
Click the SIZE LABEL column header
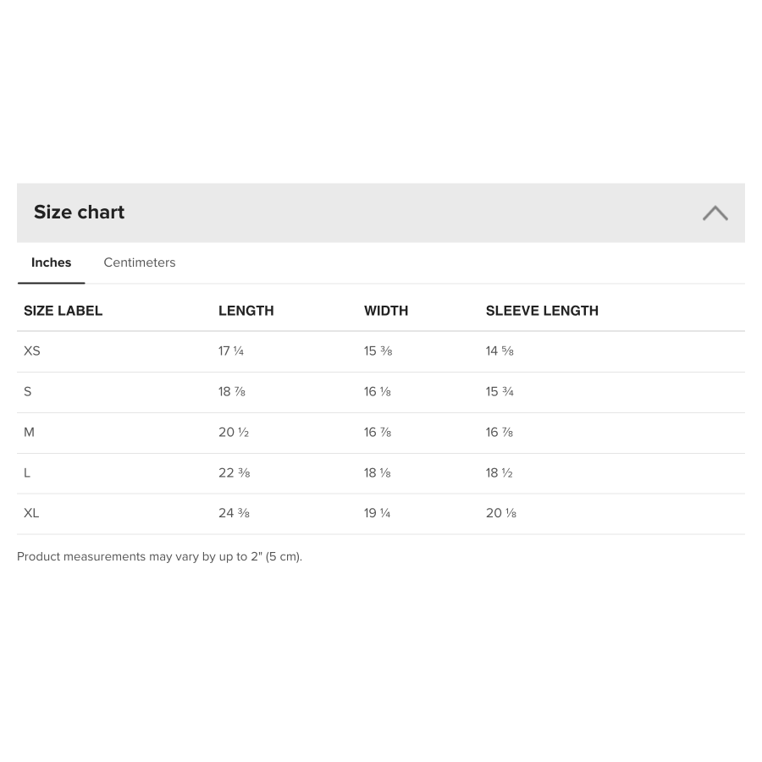coord(63,311)
